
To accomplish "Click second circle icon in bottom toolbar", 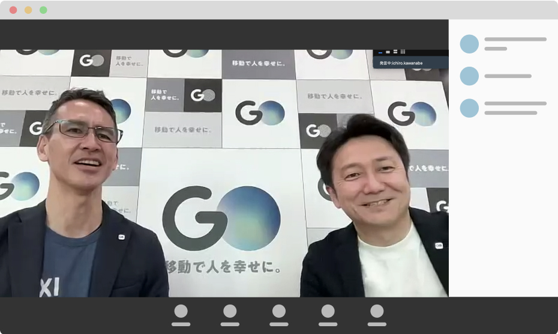I will [230, 311].
